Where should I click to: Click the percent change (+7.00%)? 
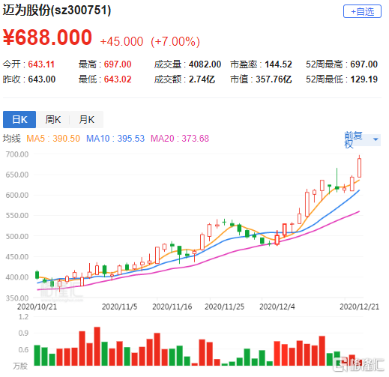[x=175, y=41]
